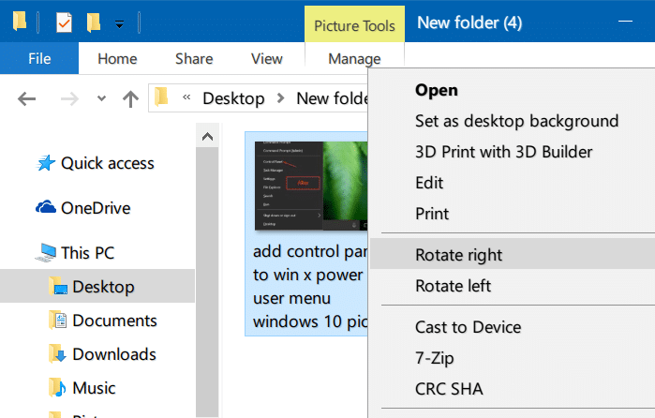
Task: Click the This PC computer icon
Action: (46, 253)
